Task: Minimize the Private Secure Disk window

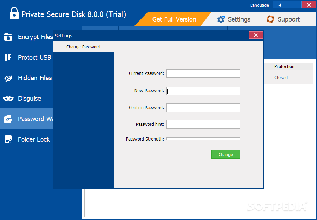Action: 294,5
